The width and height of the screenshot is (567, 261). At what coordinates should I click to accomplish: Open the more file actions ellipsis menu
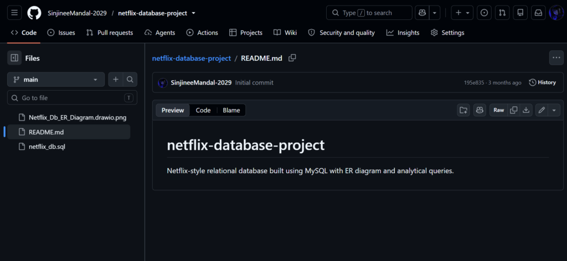point(556,58)
